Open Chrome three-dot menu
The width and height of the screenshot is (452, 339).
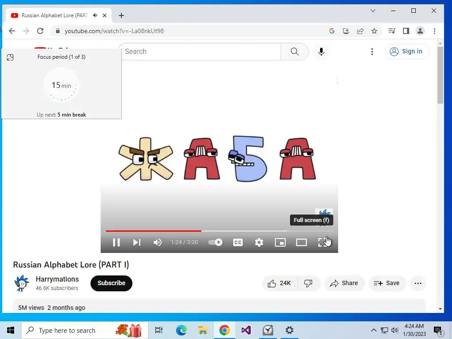point(434,31)
